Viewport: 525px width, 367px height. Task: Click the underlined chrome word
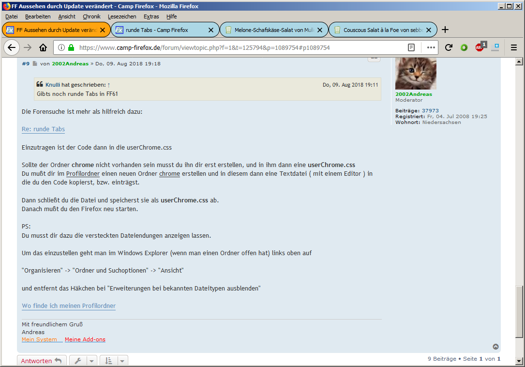(x=169, y=174)
